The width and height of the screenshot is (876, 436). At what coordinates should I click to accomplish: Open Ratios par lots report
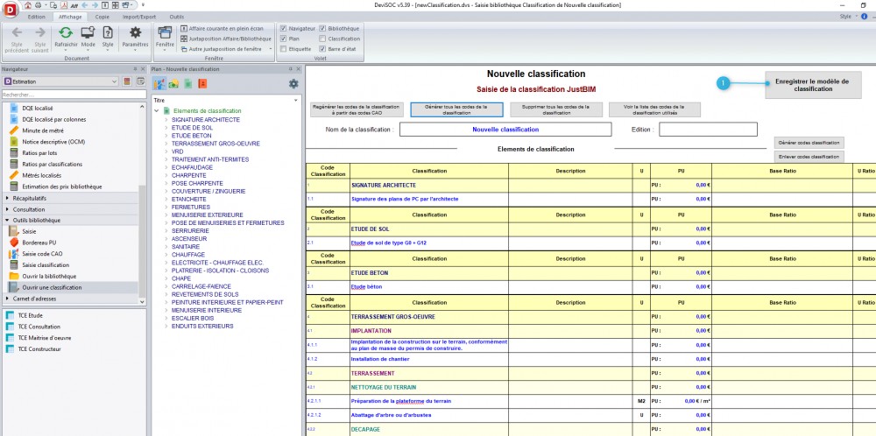(x=39, y=152)
